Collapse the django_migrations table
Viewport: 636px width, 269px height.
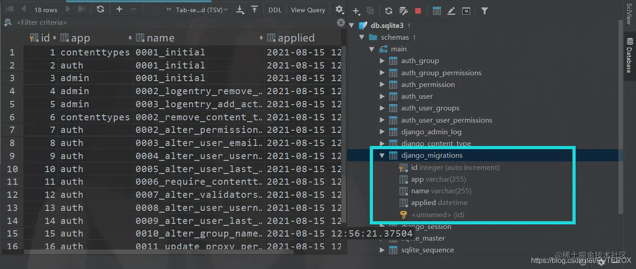382,155
